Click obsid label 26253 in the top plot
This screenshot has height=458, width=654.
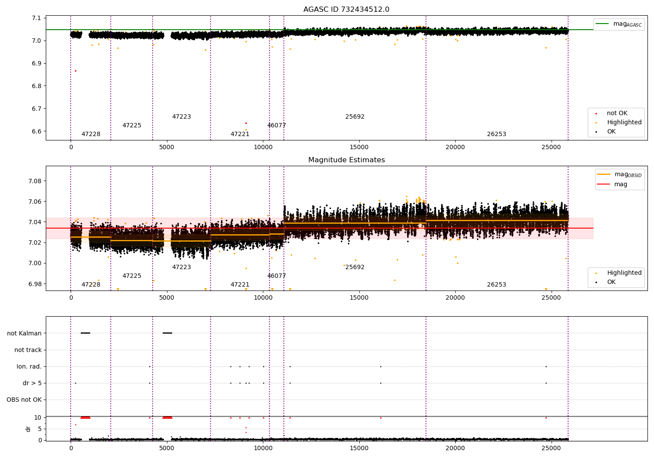click(497, 134)
